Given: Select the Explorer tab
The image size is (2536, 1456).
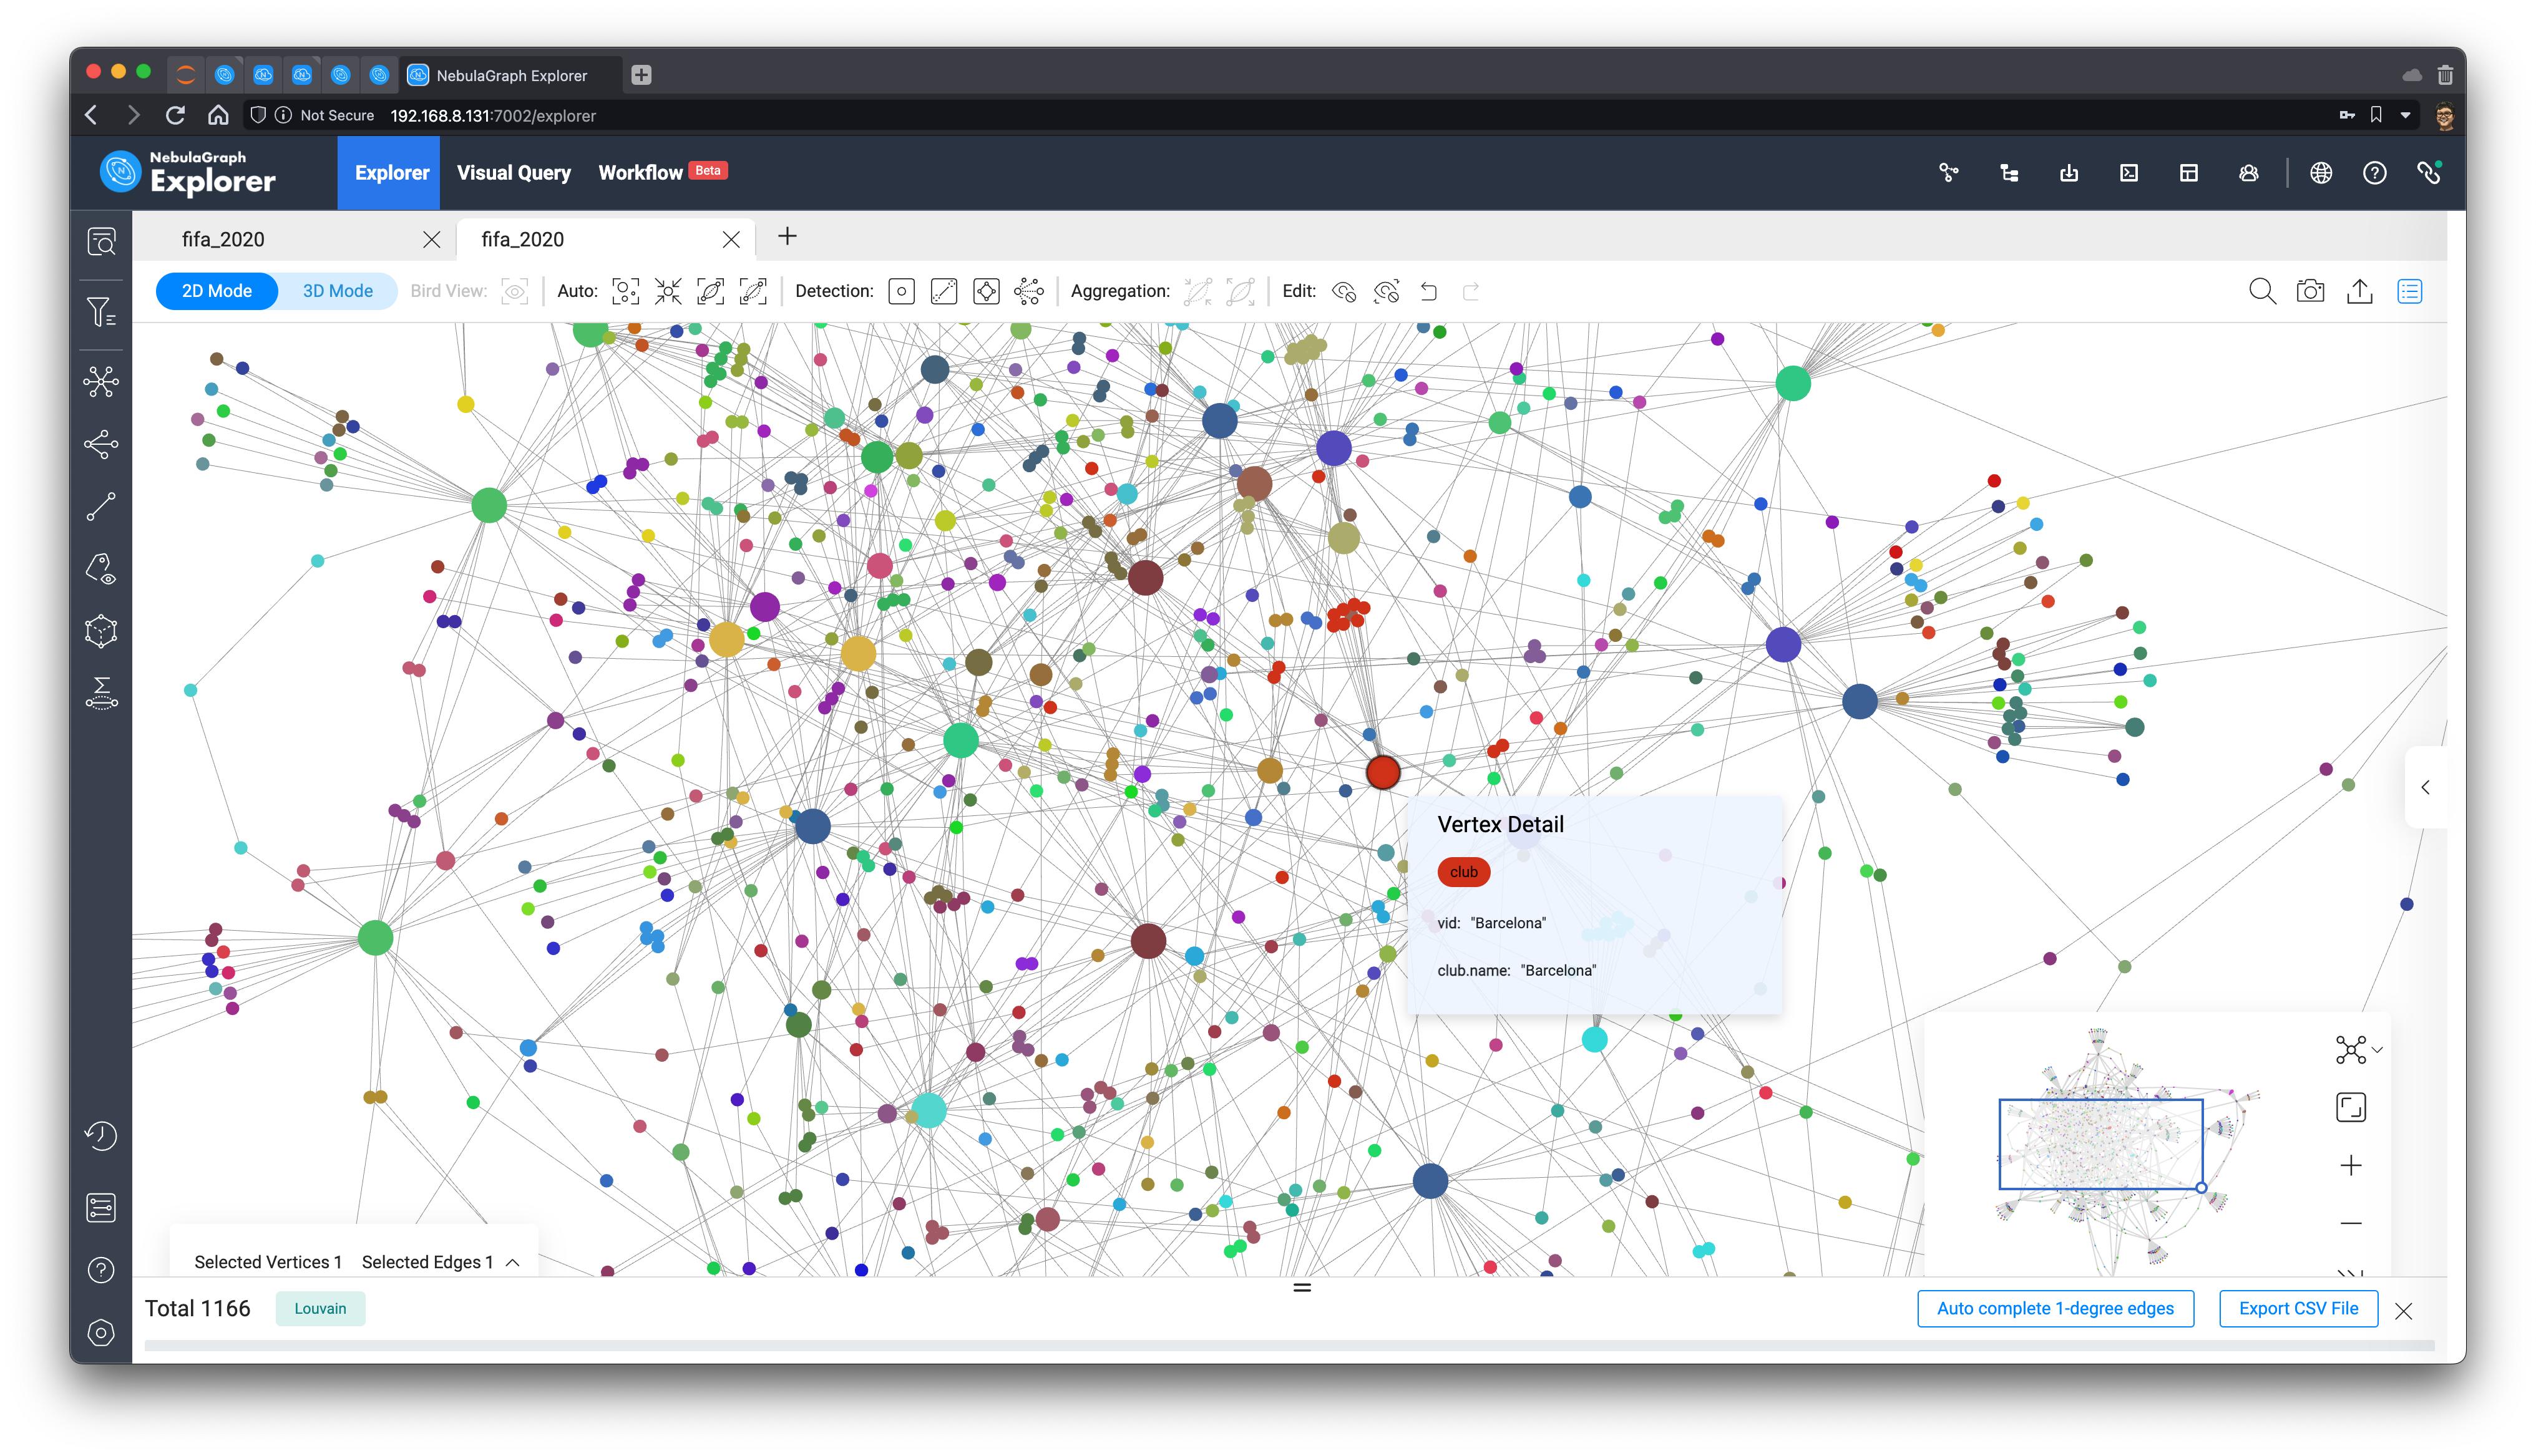Looking at the screenshot, I should pyautogui.click(x=389, y=173).
